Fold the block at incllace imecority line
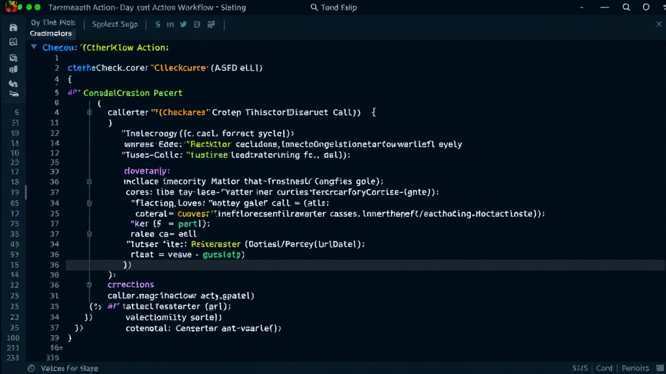 (89, 182)
